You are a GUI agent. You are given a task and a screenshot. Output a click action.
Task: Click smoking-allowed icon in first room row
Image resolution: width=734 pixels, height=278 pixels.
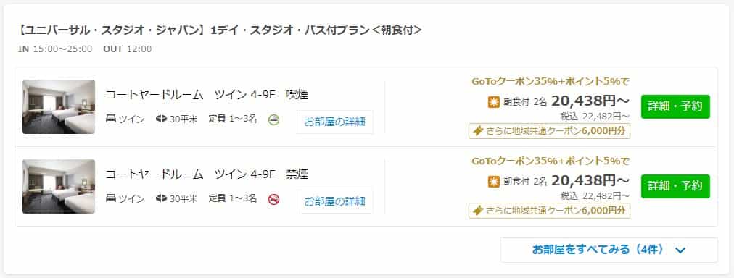pos(274,121)
